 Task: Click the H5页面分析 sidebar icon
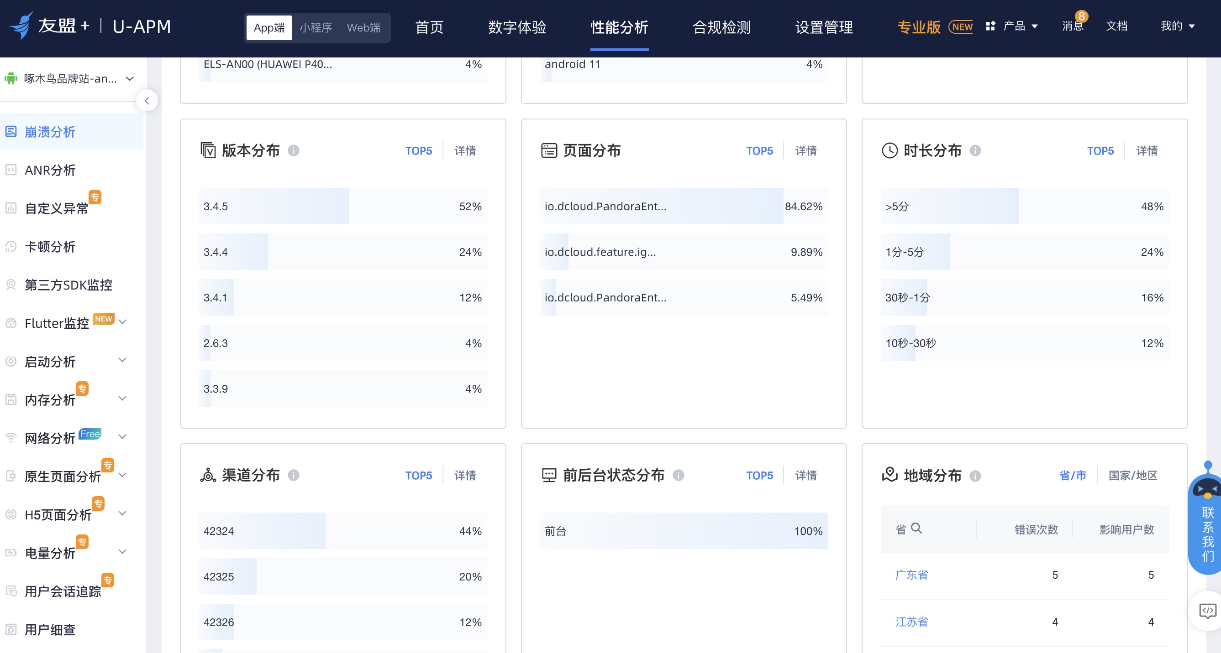pyautogui.click(x=11, y=514)
